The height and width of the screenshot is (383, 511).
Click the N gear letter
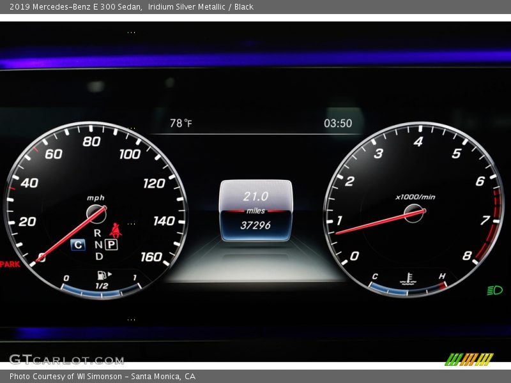point(98,244)
